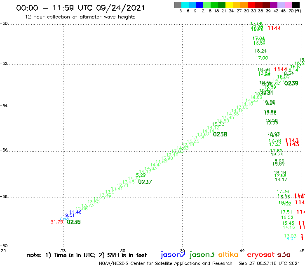The image size is (305, 267).
Task: Click the 12.19 wave height value
Action: (x=188, y=145)
